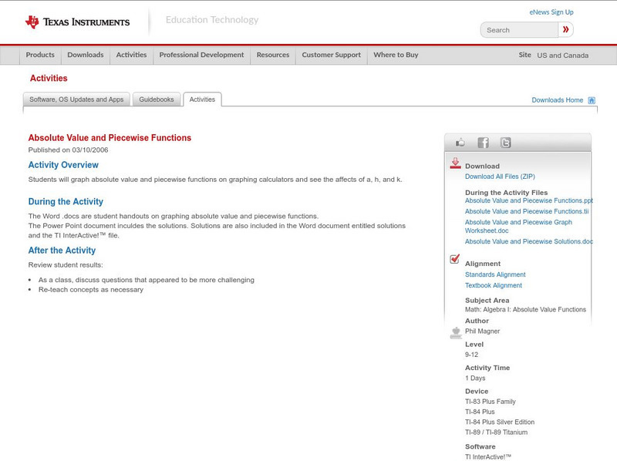Screen dimensions: 617x461
Task: Go to Downloads Home link
Action: pyautogui.click(x=557, y=100)
